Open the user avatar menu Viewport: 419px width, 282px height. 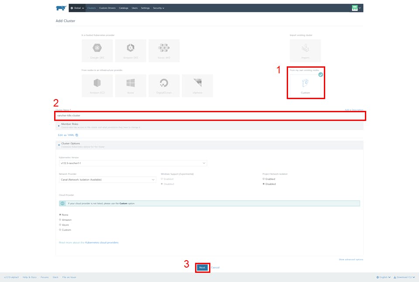click(356, 8)
